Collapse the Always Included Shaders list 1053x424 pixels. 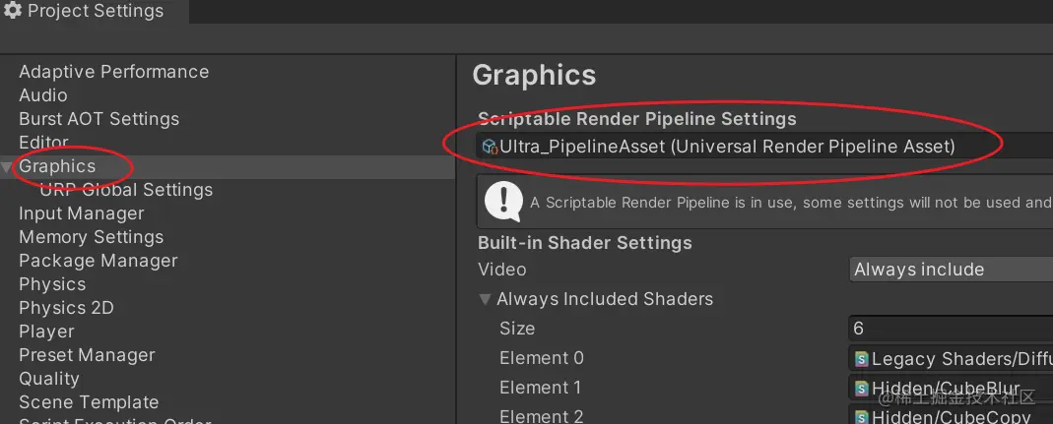click(x=485, y=299)
